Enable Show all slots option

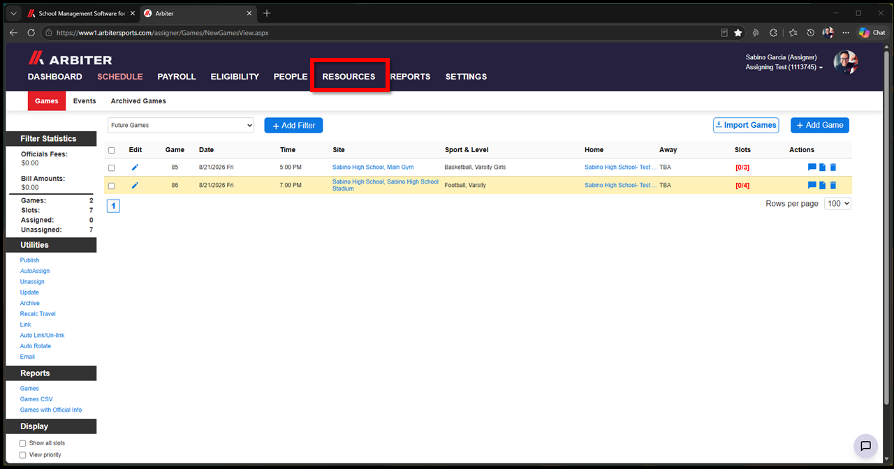[23, 443]
